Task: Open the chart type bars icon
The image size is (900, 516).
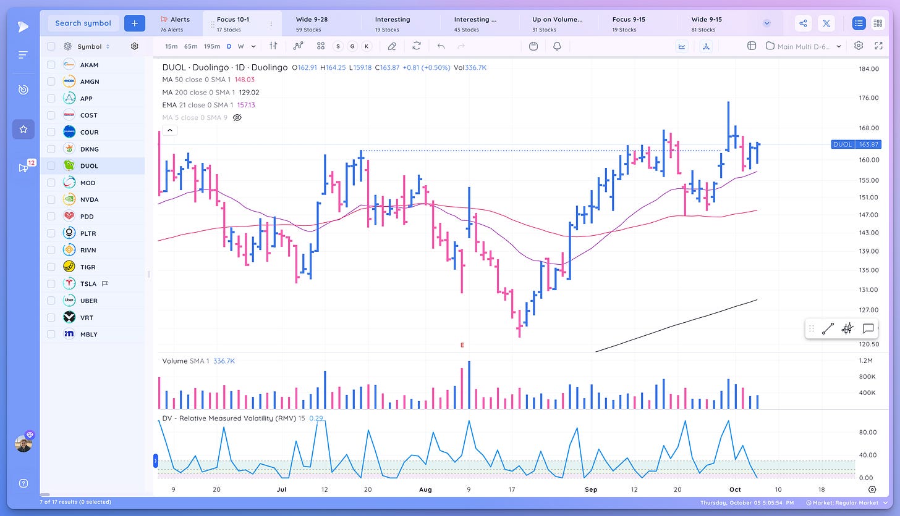Action: 273,46
